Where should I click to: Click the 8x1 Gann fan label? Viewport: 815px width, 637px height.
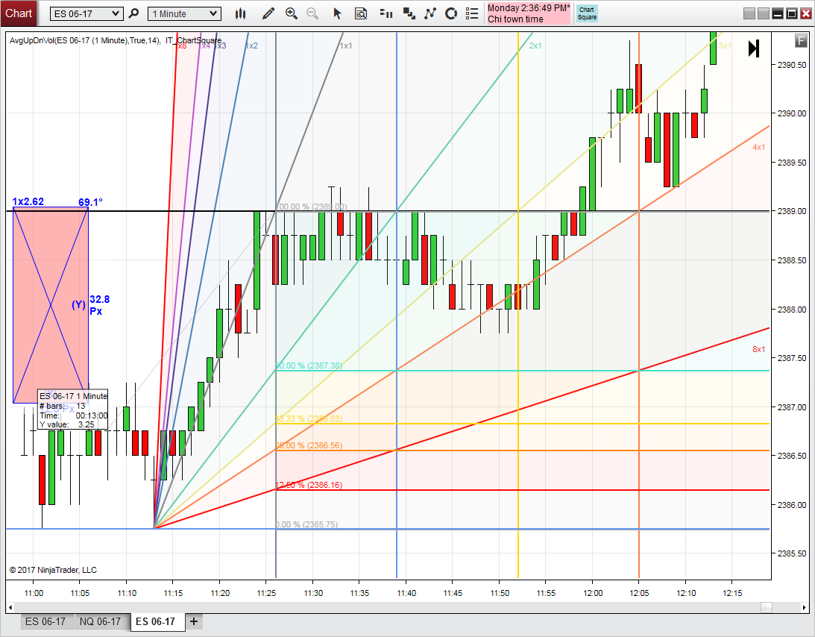point(759,349)
